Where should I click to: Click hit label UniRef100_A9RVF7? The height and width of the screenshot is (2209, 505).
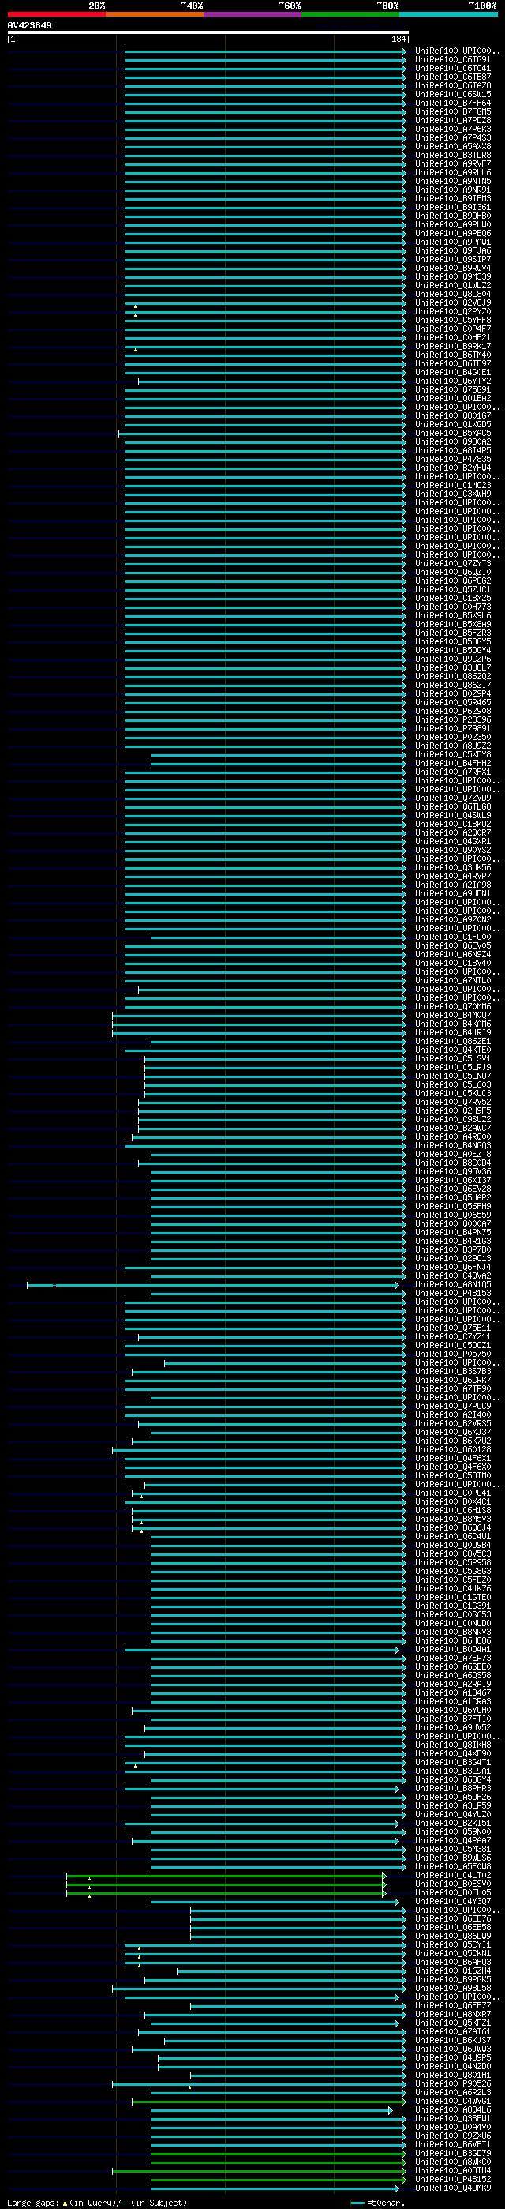[453, 163]
